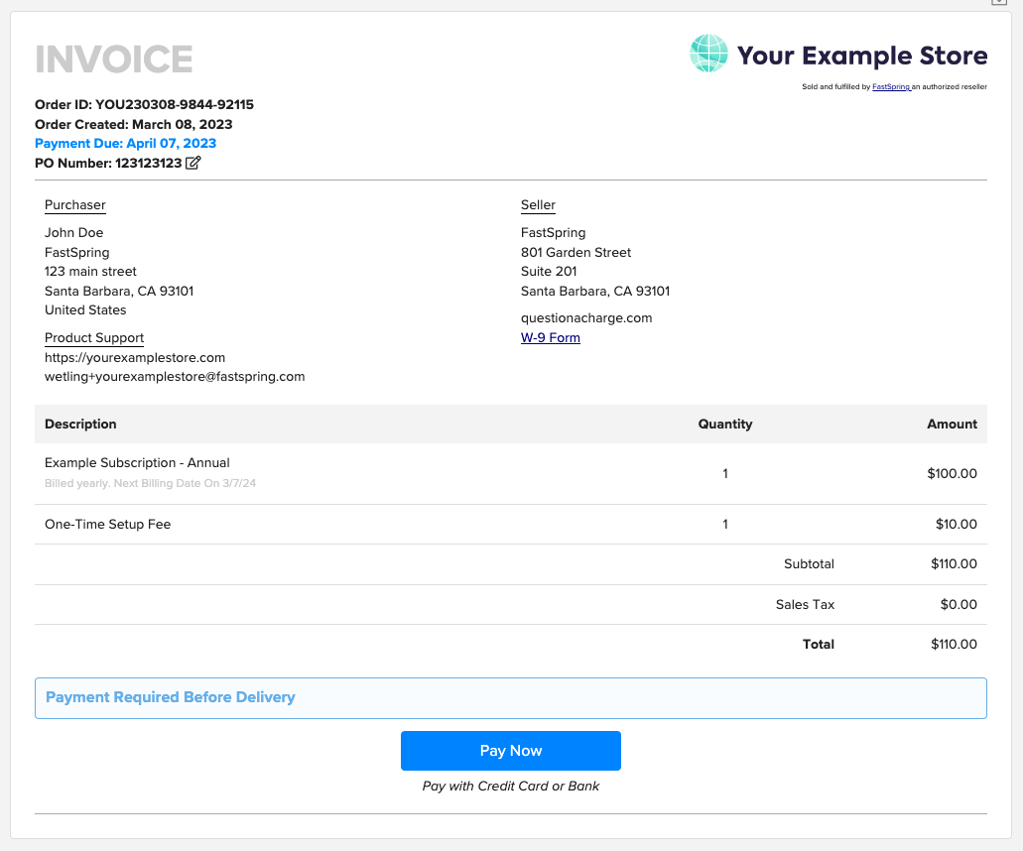Open https://yourexamplestore.com support site
1023x851 pixels.
tap(135, 357)
